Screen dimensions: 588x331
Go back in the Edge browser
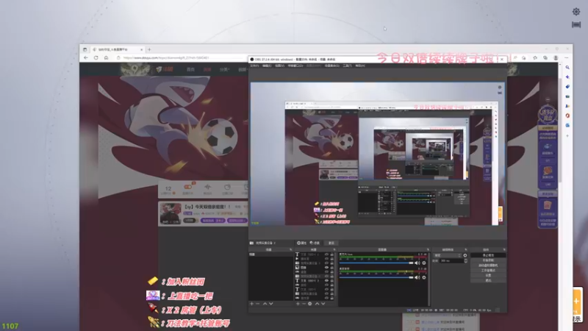[x=86, y=58]
